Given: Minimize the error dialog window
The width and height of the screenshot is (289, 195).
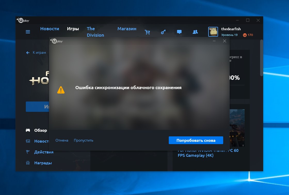Looking at the screenshot, I should [x=214, y=41].
